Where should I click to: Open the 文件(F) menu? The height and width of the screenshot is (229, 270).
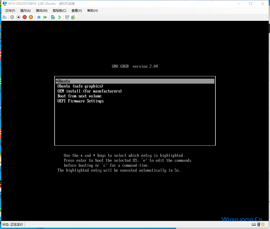coord(10,11)
